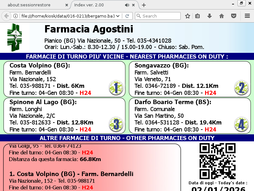Show bookmarks list icon
This screenshot has height=191, width=254.
click(x=197, y=16)
